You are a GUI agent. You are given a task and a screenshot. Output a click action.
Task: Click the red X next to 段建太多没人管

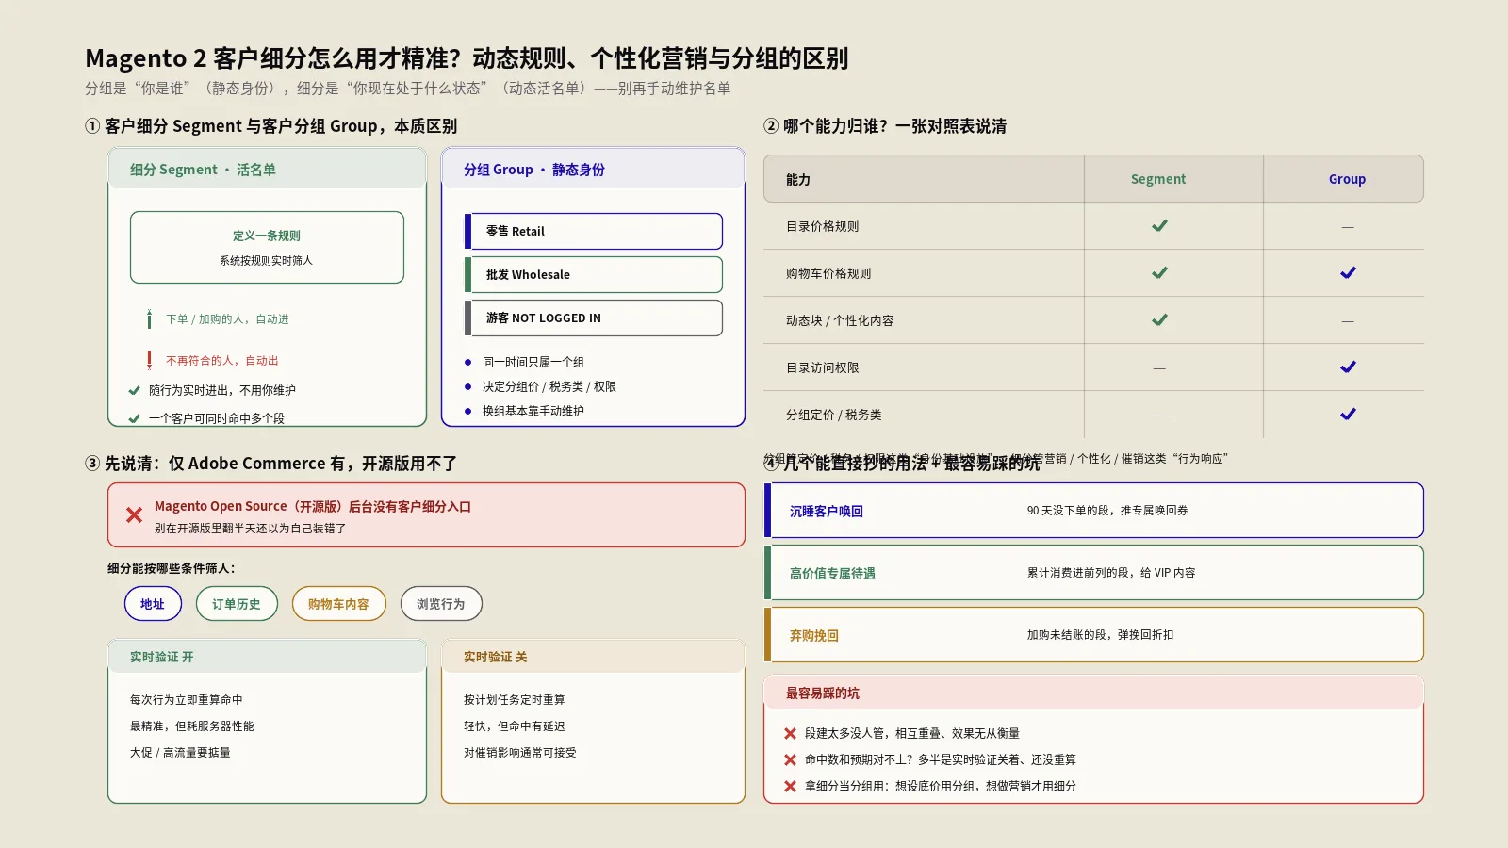click(x=790, y=733)
